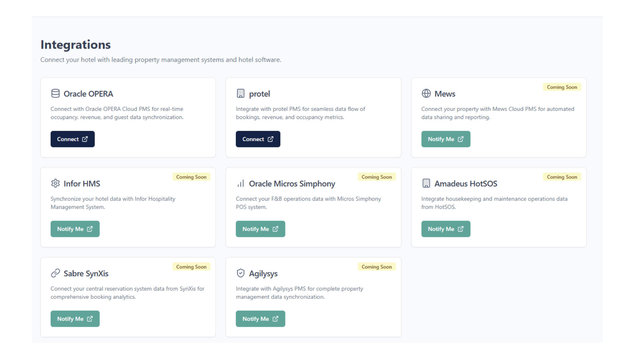The image size is (635, 357).
Task: Click the Oracle Micros Simphony bar chart icon
Action: click(x=241, y=183)
